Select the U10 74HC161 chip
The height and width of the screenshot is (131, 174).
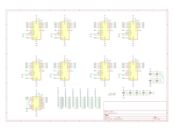[x=132, y=71]
